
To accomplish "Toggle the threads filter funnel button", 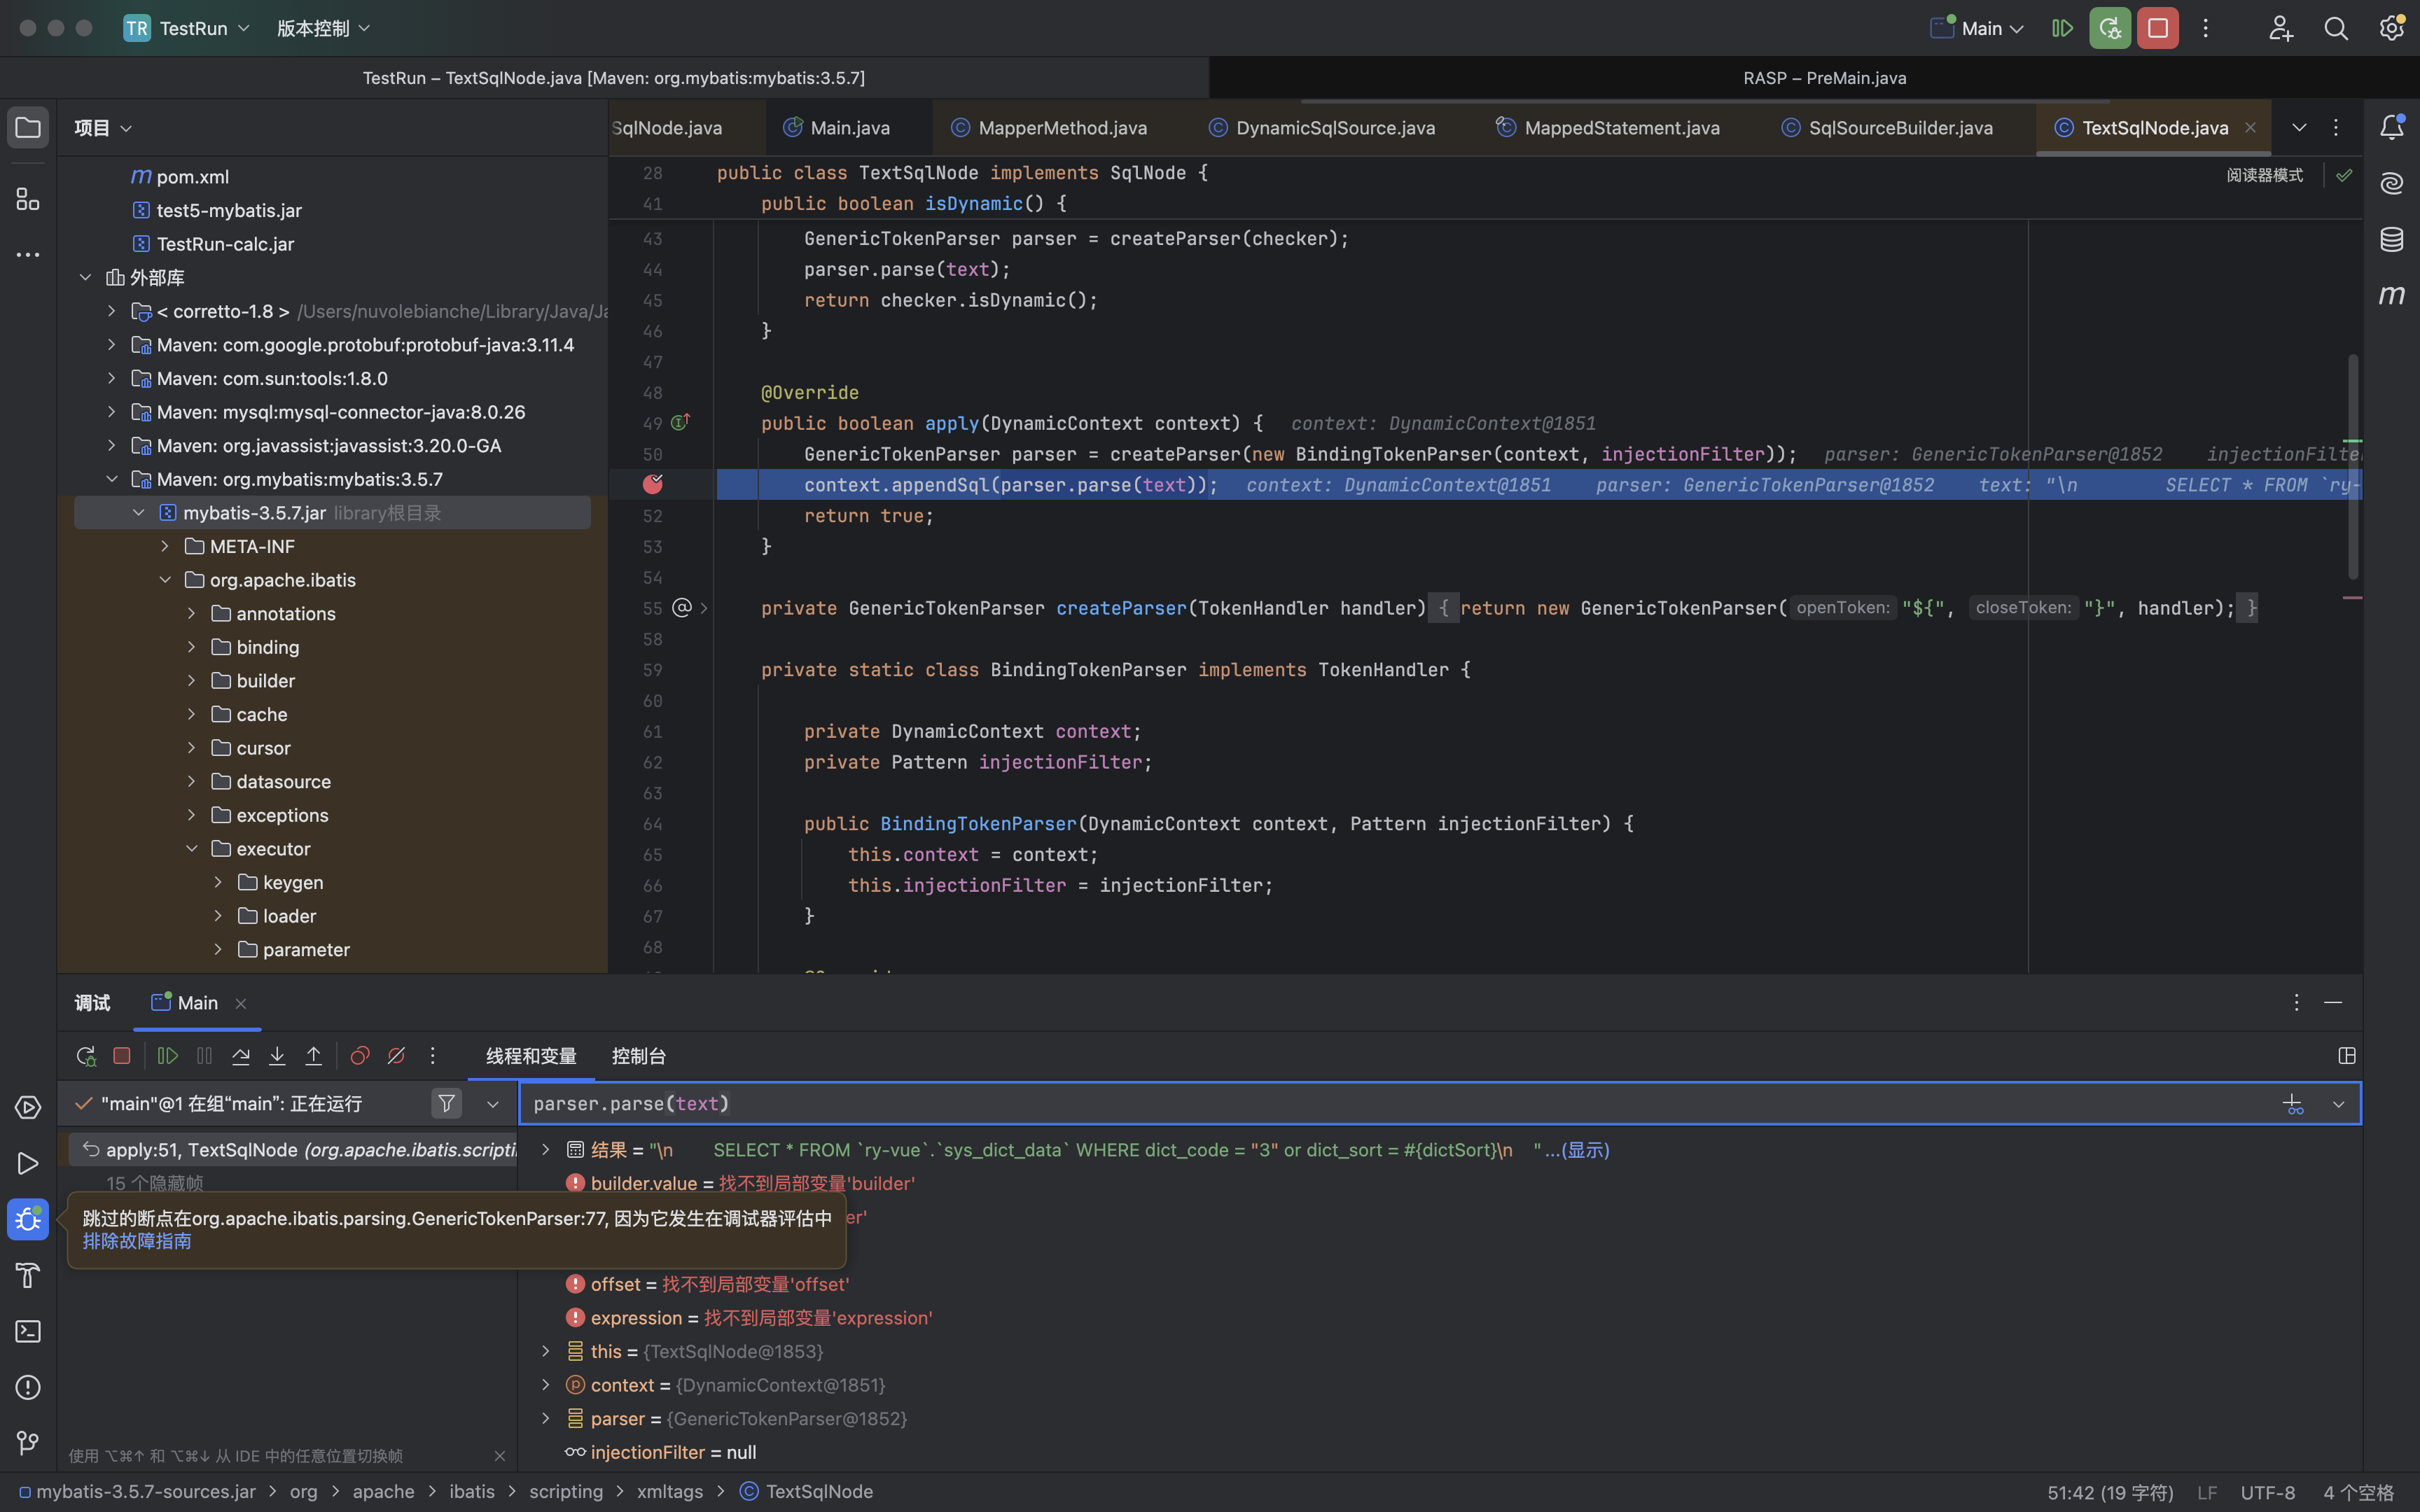I will click(x=447, y=1103).
